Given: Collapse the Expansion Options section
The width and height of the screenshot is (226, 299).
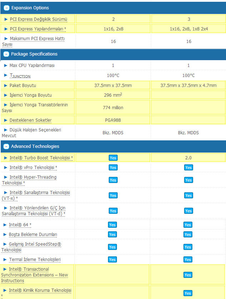Looking at the screenshot, I should click(6, 8).
